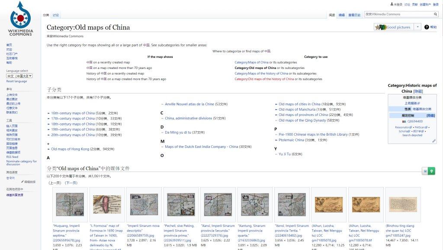Hide the Historic maps of China infobox
This screenshot has width=443, height=250.
coord(418,91)
